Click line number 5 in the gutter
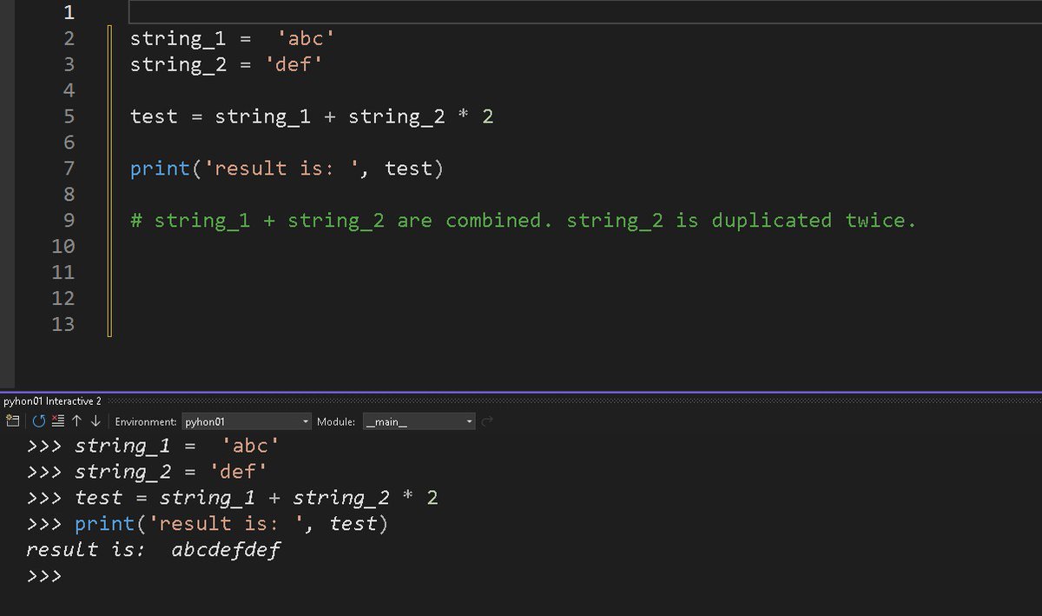This screenshot has width=1042, height=616. pos(68,116)
